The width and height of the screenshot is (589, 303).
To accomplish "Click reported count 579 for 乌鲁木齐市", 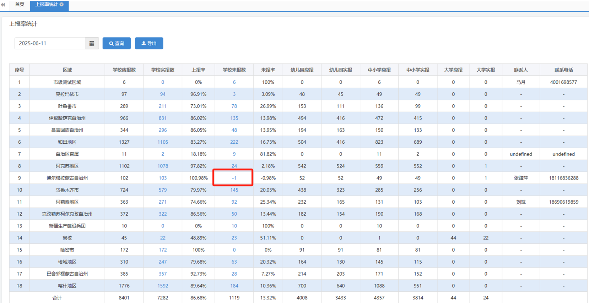I will pyautogui.click(x=163, y=190).
